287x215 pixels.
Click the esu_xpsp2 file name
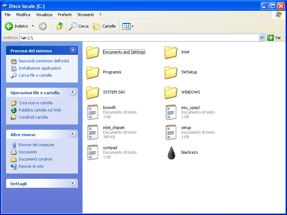tap(190, 107)
